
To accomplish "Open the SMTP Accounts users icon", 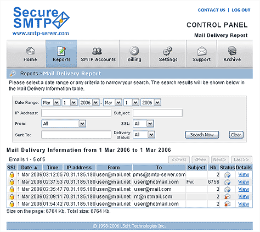I will tap(97, 51).
